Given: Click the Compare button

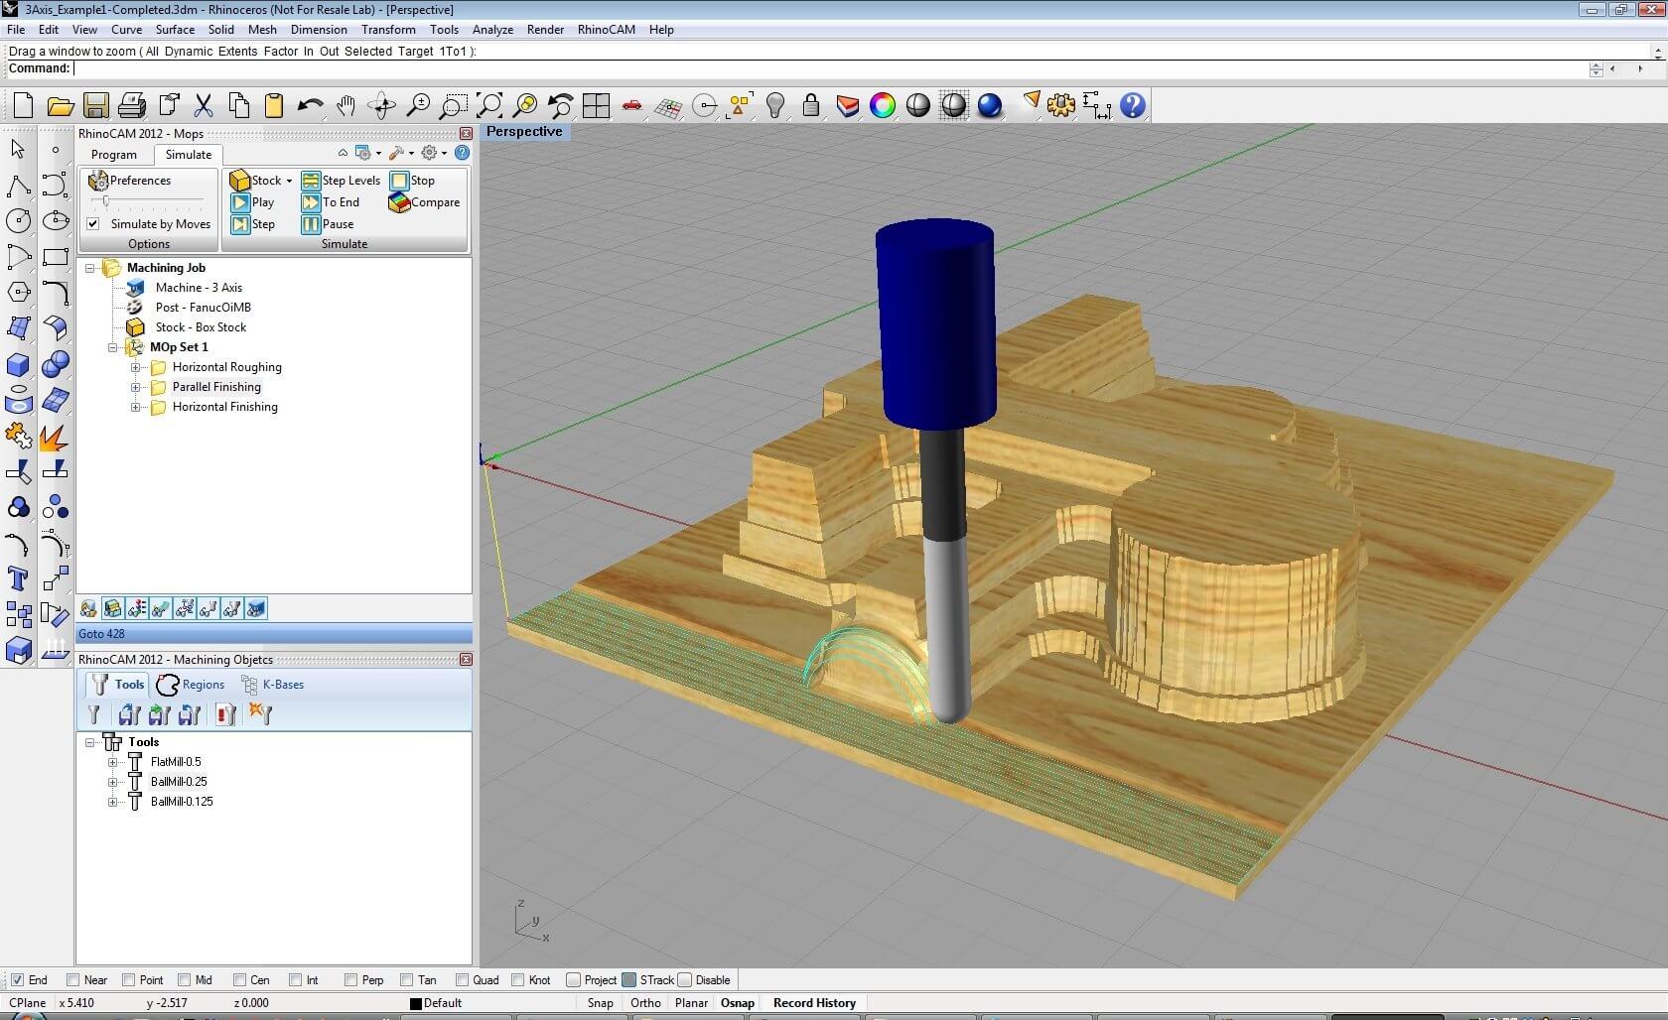Looking at the screenshot, I should click(x=424, y=202).
